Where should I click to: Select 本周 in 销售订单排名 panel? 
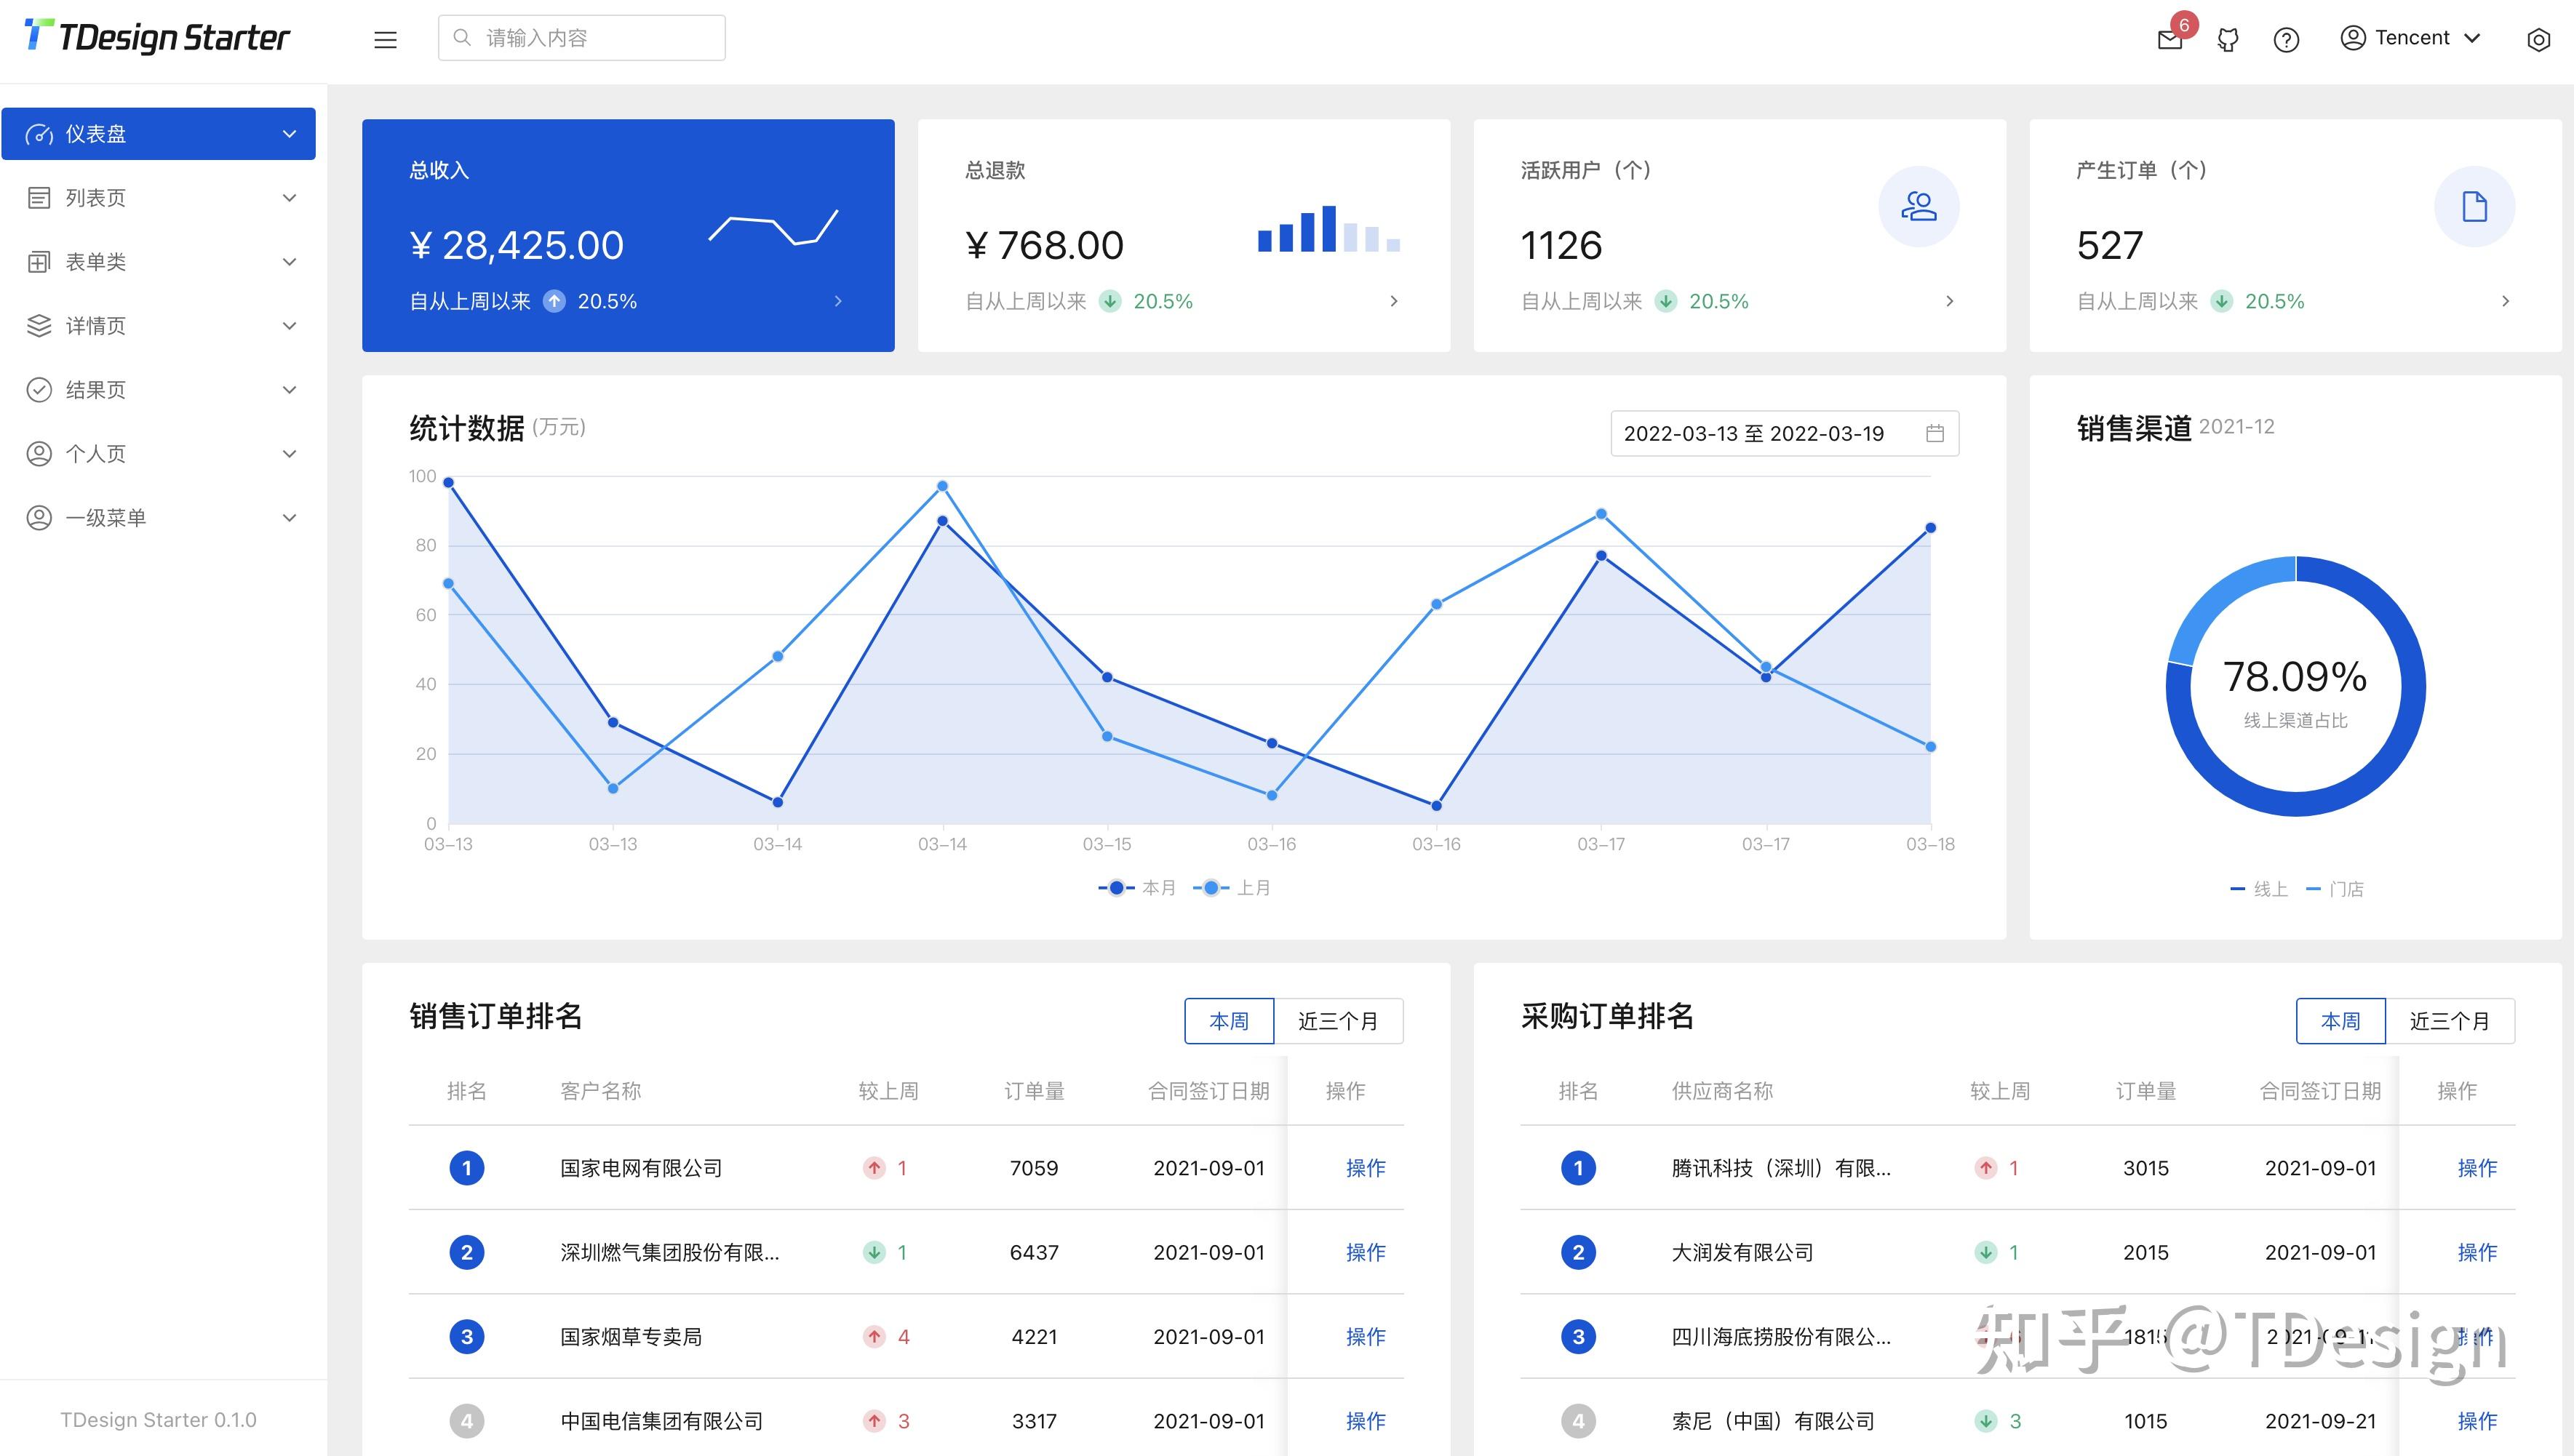[x=1229, y=1021]
